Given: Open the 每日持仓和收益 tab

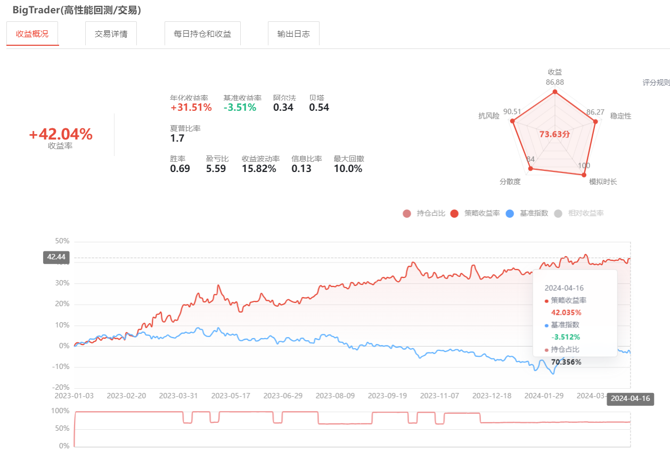Looking at the screenshot, I should 202,34.
